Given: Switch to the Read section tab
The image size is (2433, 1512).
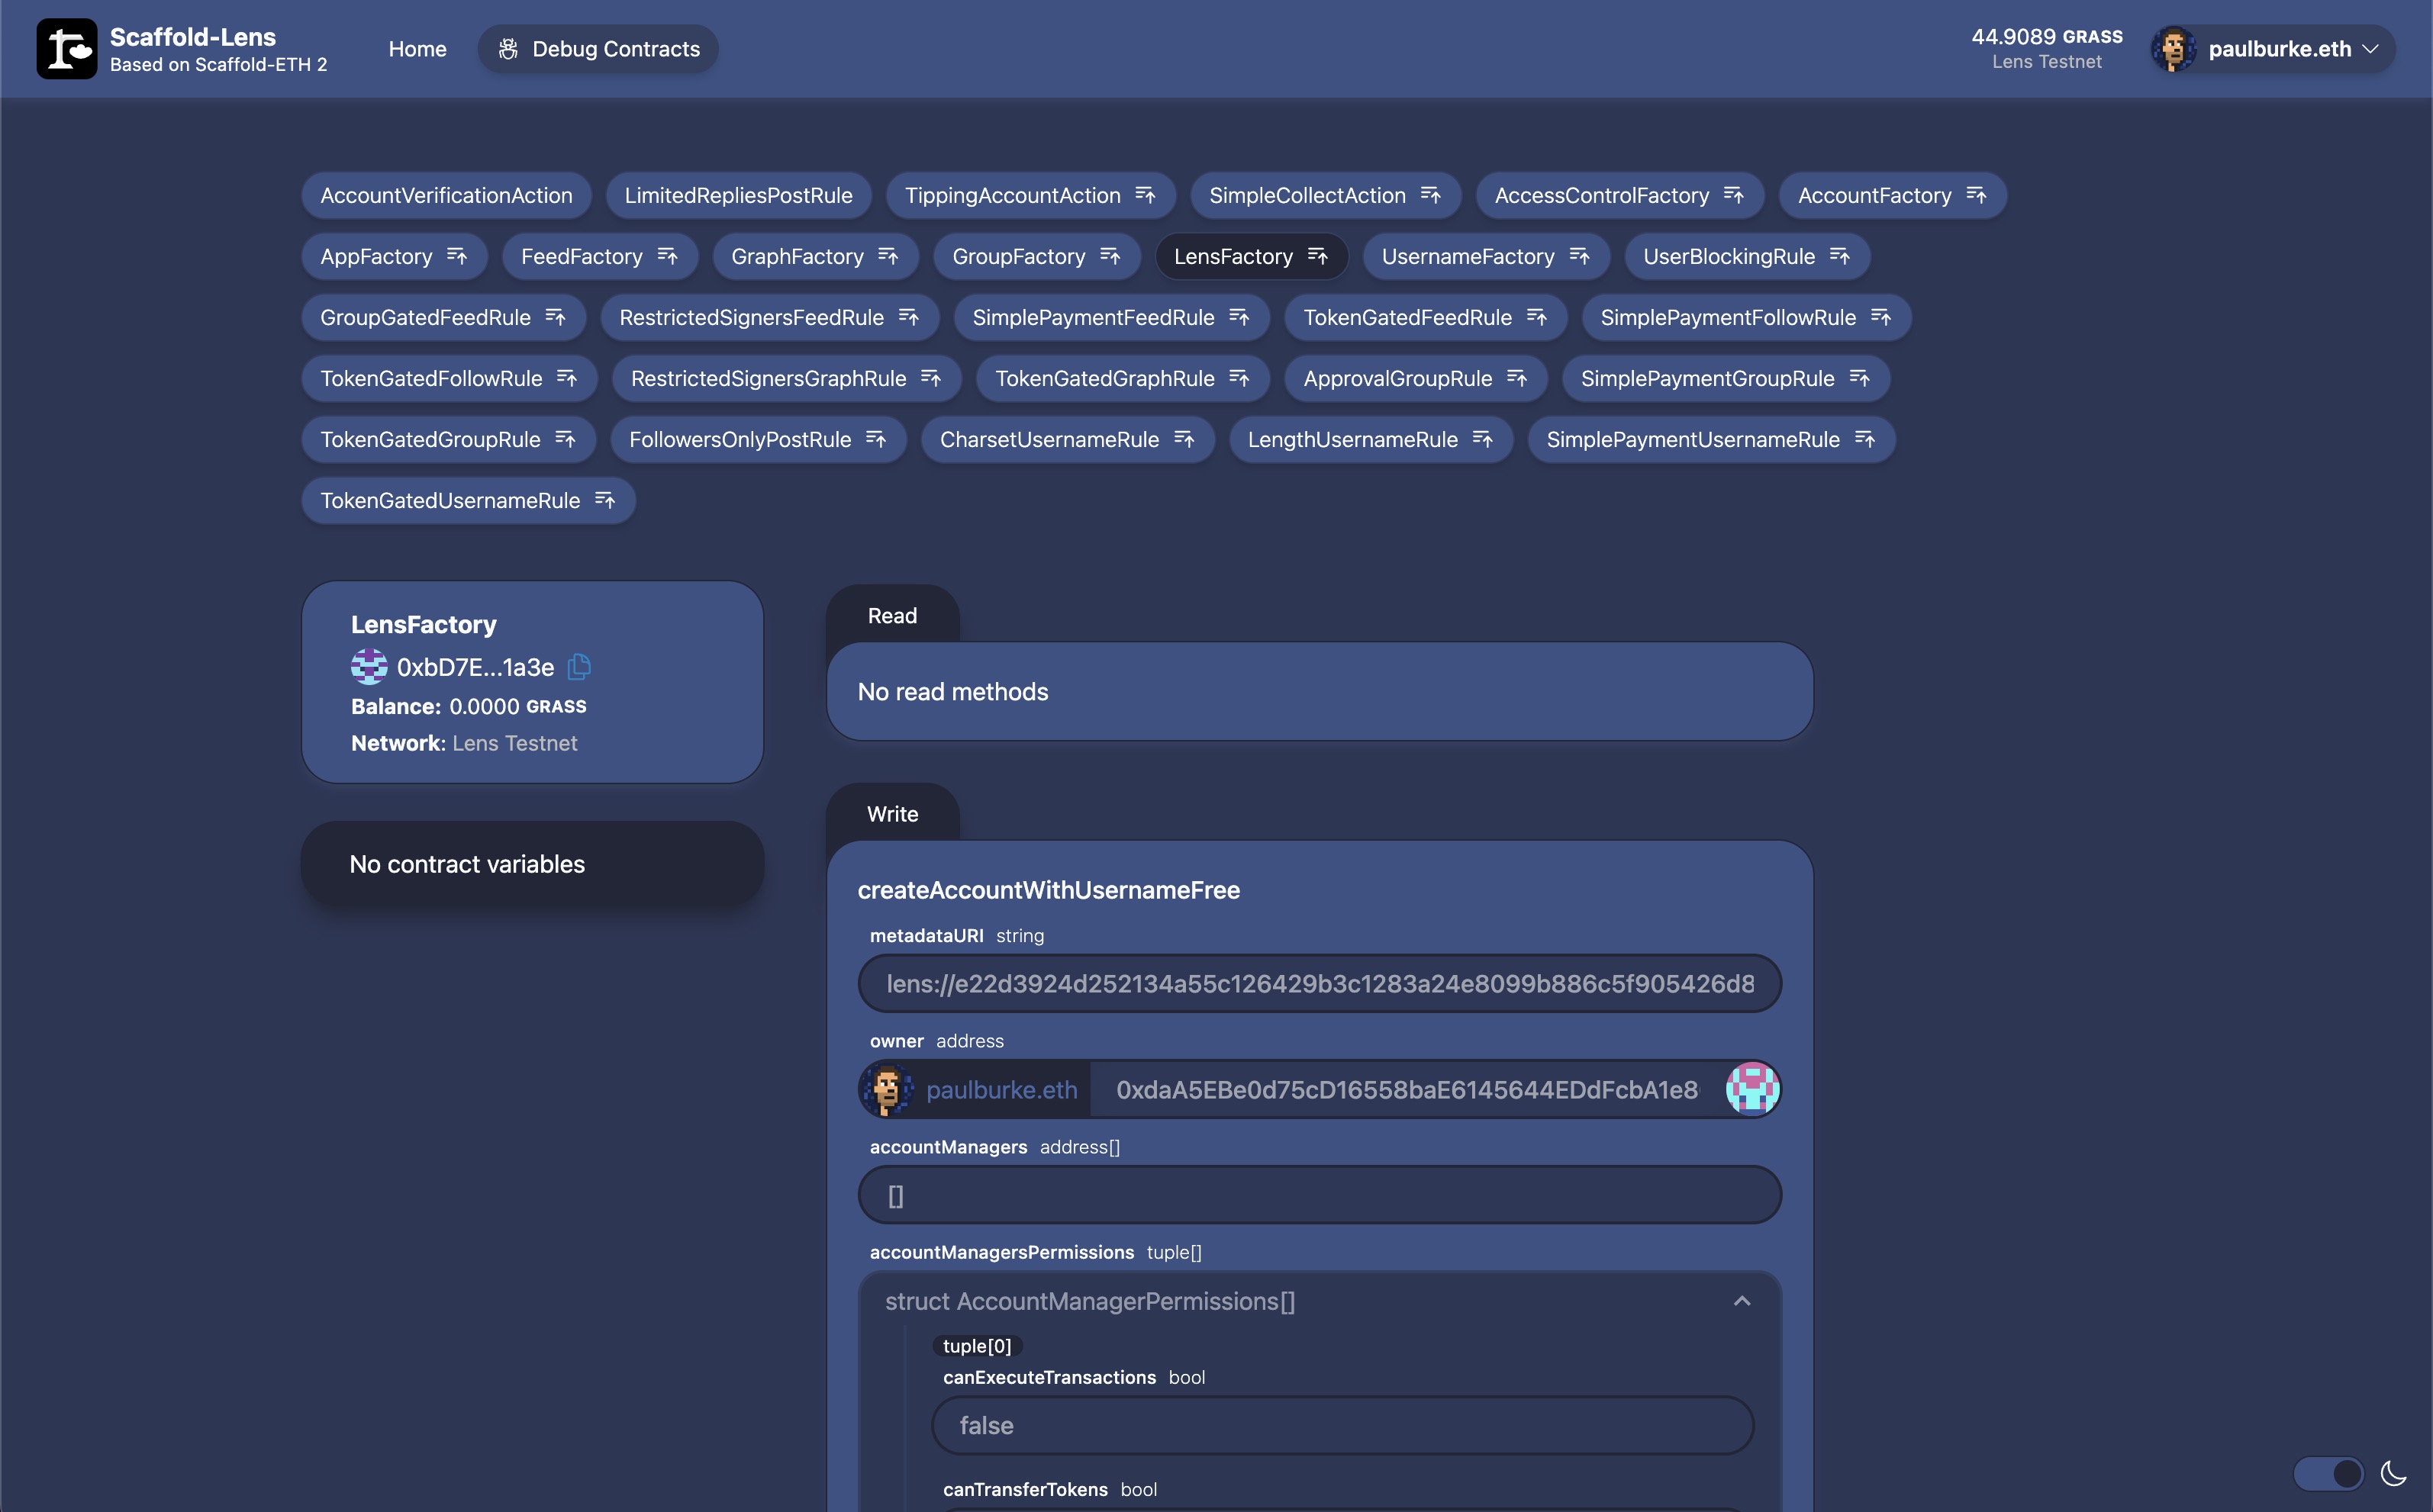Looking at the screenshot, I should [x=892, y=616].
